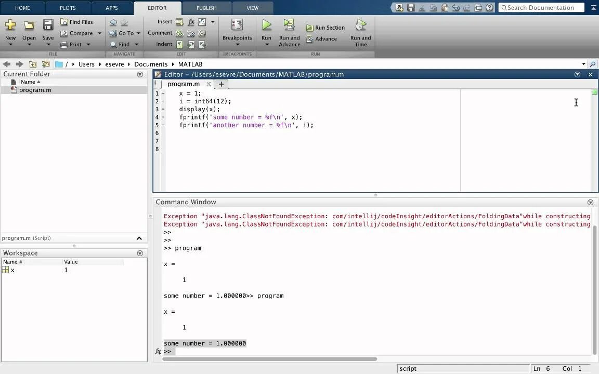Click the address bar back arrow
The image size is (599, 374).
coord(6,64)
